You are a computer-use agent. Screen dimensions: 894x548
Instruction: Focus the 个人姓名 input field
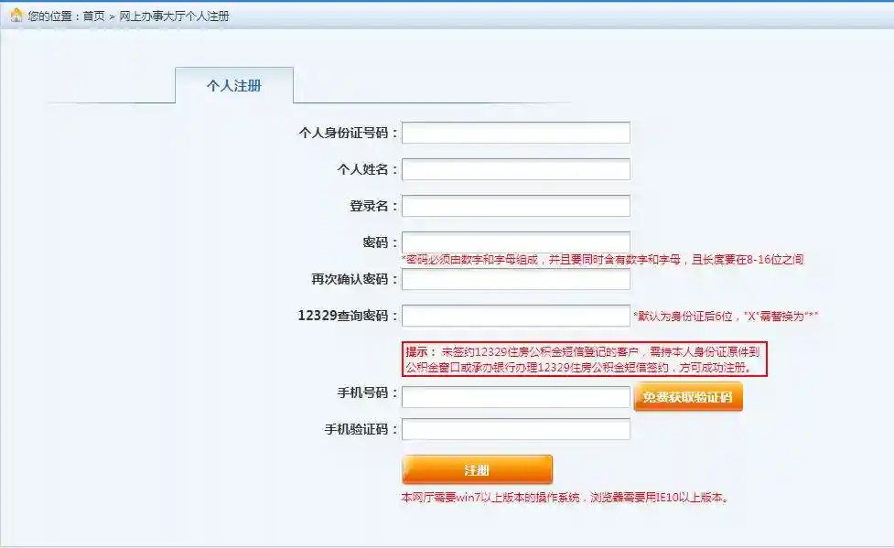click(x=516, y=169)
